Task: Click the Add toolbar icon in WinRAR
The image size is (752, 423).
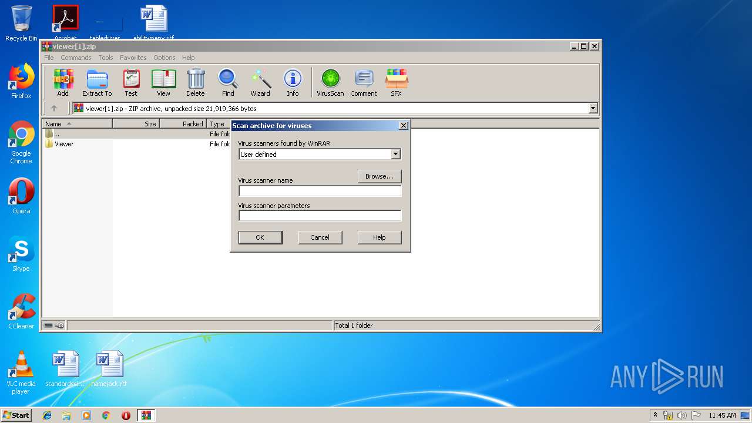Action: click(x=63, y=82)
